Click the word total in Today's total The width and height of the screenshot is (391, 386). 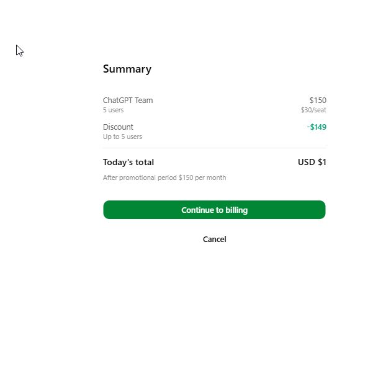pos(145,163)
